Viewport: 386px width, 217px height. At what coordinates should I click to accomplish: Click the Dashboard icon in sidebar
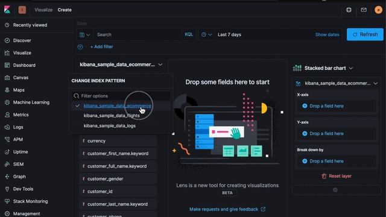(x=7, y=65)
